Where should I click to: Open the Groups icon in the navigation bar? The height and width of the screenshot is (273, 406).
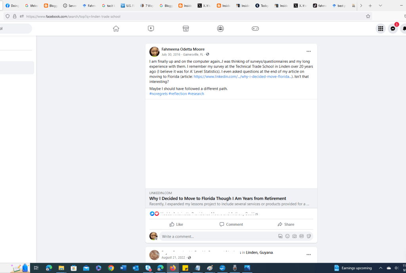pyautogui.click(x=220, y=28)
